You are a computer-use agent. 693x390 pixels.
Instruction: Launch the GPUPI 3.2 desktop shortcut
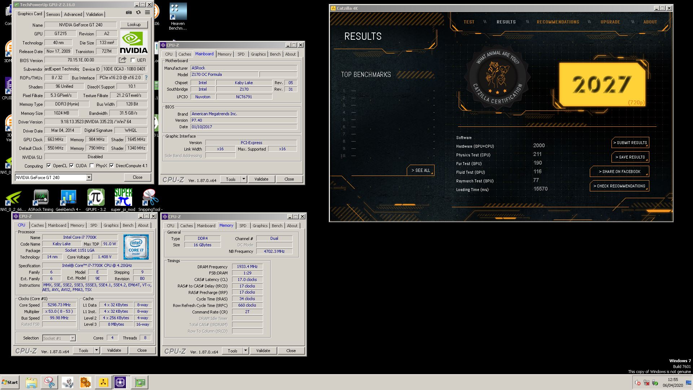pos(96,200)
